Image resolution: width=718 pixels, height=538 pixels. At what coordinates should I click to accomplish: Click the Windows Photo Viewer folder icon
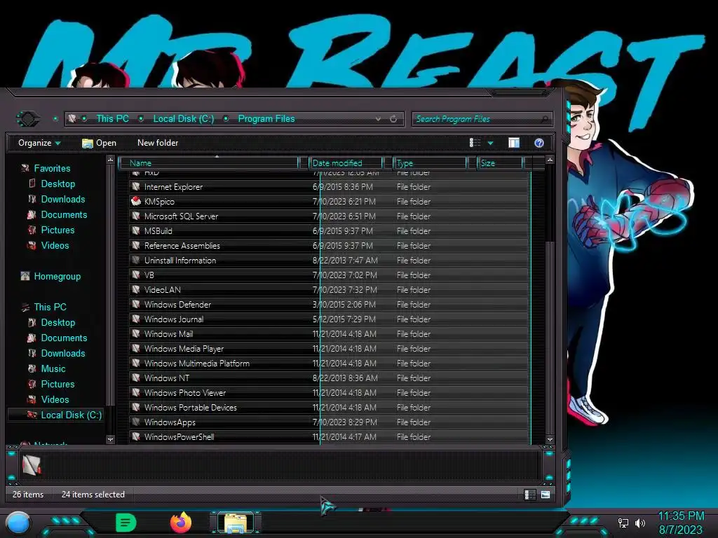(x=135, y=392)
